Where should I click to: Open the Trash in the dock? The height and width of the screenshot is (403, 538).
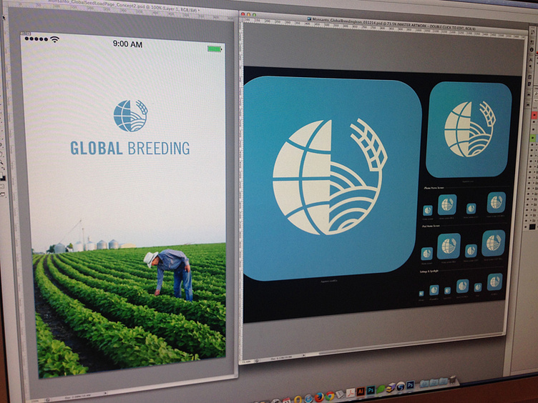[x=453, y=379]
